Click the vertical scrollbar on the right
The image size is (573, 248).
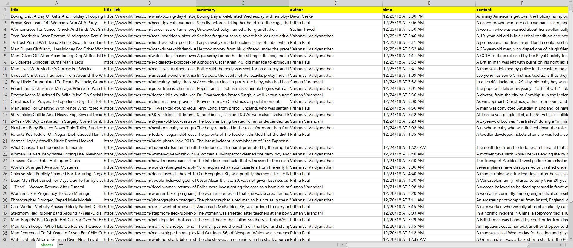coord(571,107)
